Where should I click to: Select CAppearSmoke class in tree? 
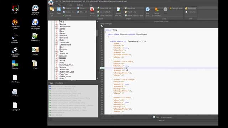[x=64, y=27]
